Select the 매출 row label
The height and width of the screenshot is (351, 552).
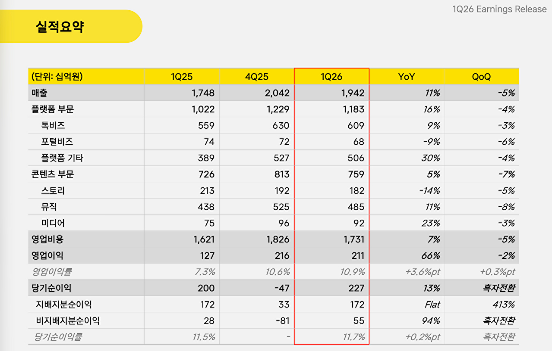pyautogui.click(x=39, y=93)
